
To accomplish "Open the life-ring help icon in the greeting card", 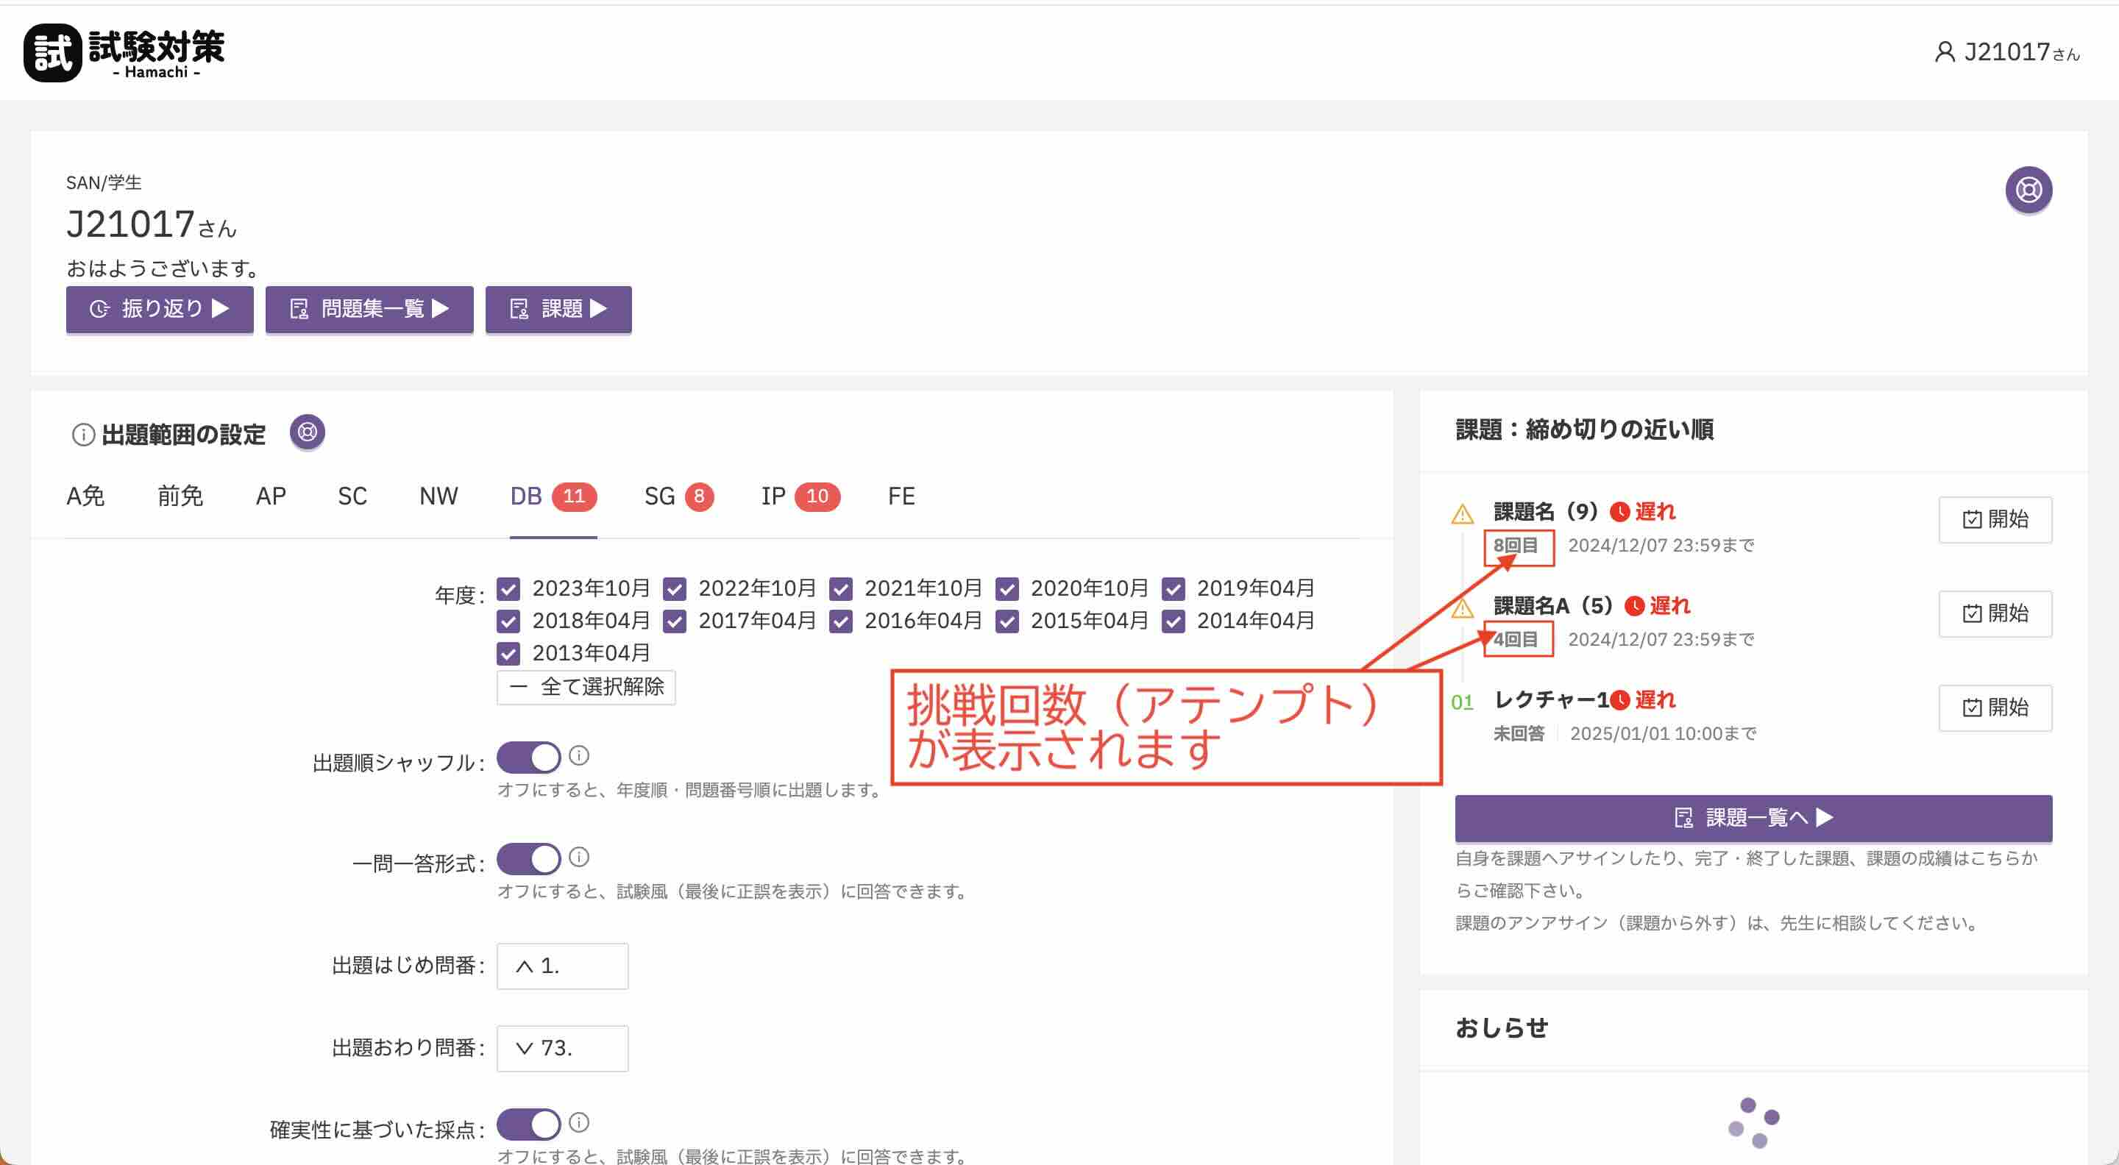I will tap(2028, 189).
